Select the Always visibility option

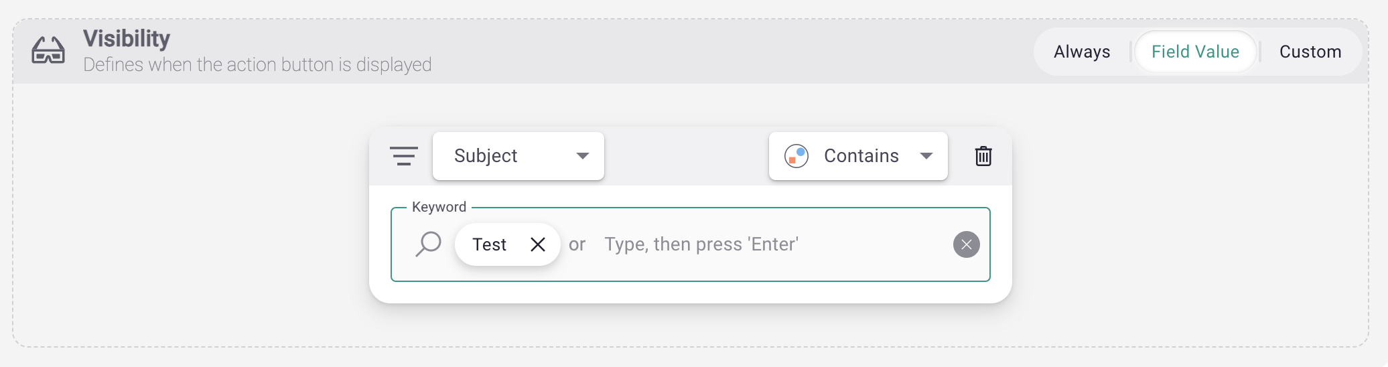click(1081, 52)
